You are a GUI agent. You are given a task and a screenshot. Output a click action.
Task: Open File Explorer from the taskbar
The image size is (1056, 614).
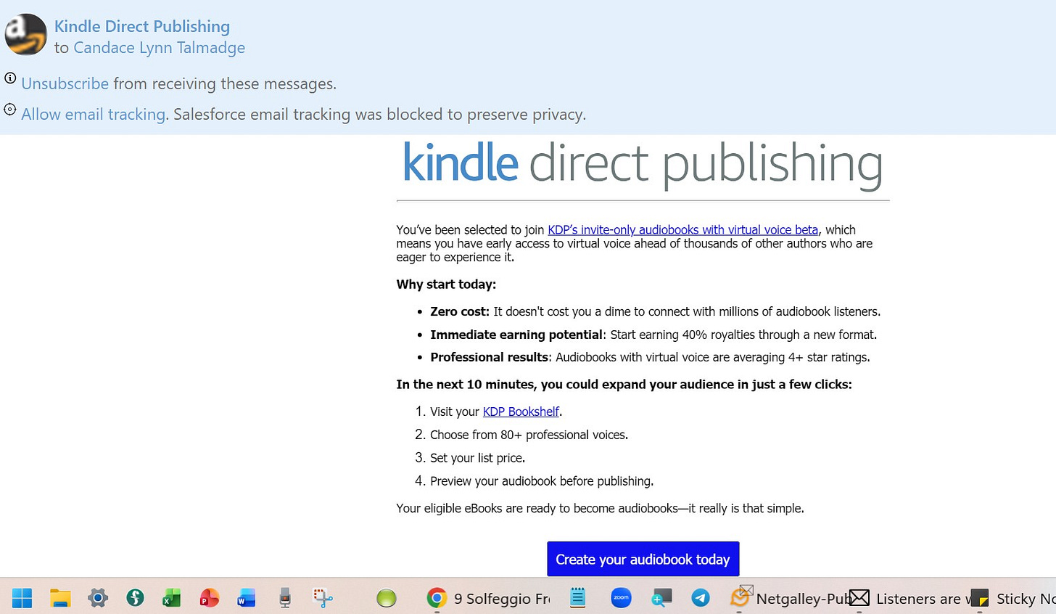click(60, 598)
